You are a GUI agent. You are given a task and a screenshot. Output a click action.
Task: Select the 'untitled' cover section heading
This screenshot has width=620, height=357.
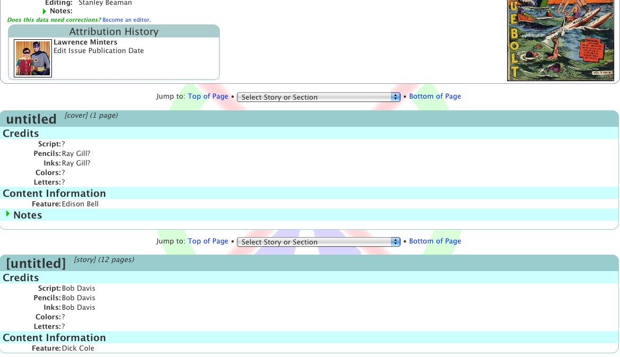pyautogui.click(x=31, y=119)
